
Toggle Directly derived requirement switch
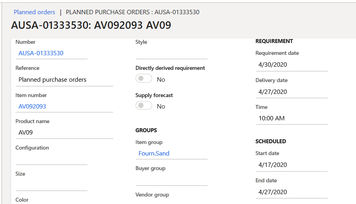pyautogui.click(x=144, y=79)
